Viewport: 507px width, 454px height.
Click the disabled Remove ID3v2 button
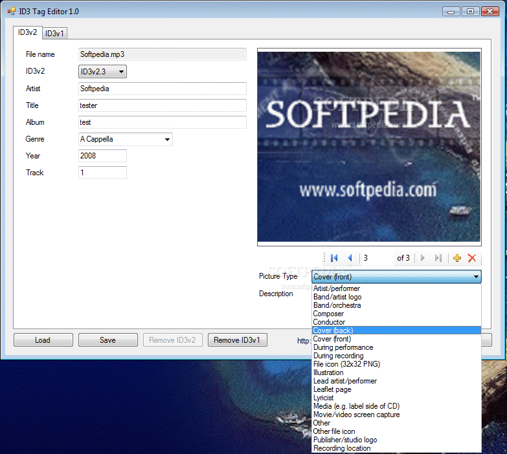[173, 340]
